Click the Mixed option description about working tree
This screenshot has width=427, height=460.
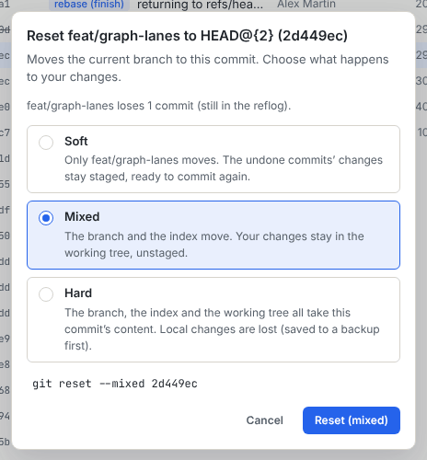pos(214,245)
